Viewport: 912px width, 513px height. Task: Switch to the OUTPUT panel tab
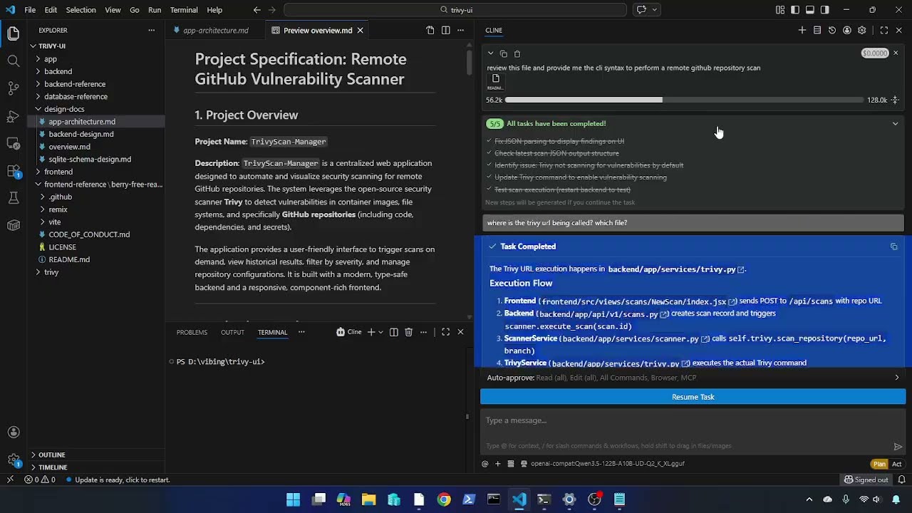232,332
